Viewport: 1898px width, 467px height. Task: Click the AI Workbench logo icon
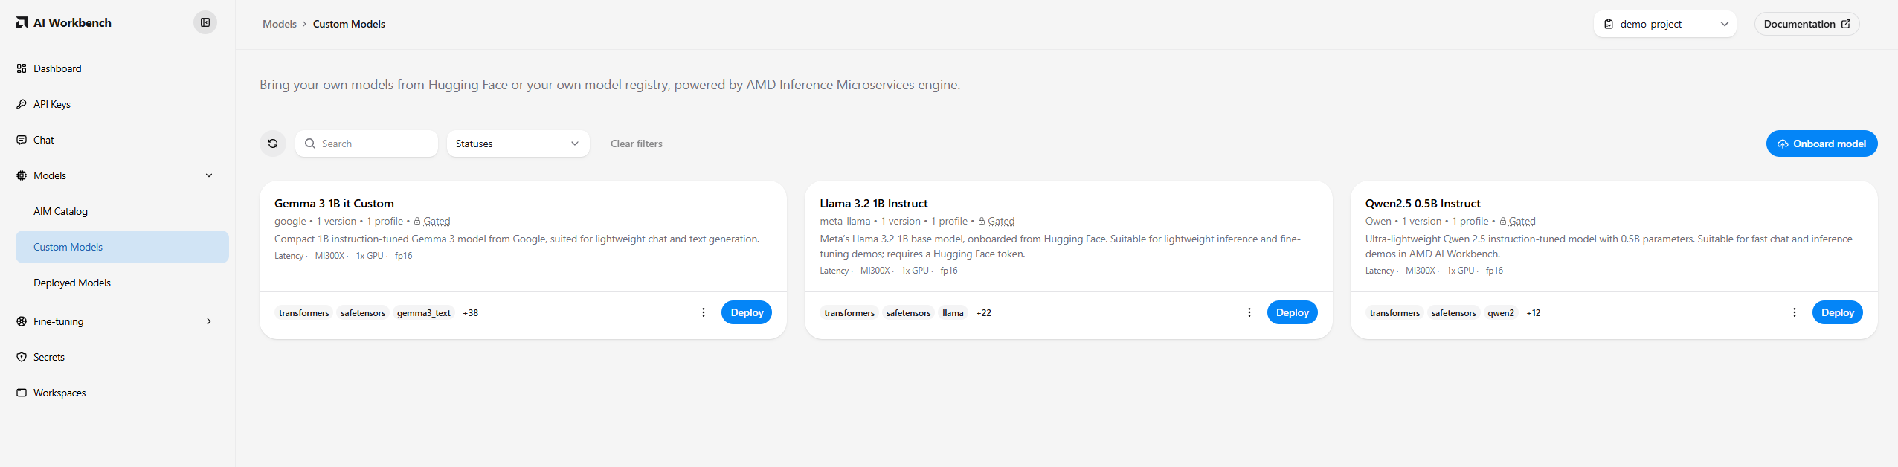22,23
